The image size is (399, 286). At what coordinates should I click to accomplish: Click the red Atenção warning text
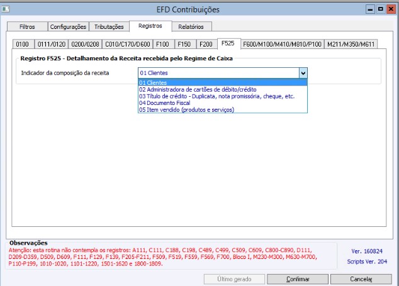(x=163, y=256)
